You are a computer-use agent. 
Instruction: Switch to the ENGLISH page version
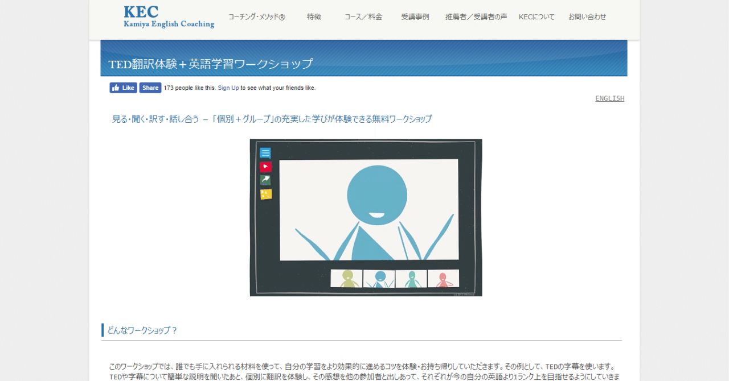[610, 98]
